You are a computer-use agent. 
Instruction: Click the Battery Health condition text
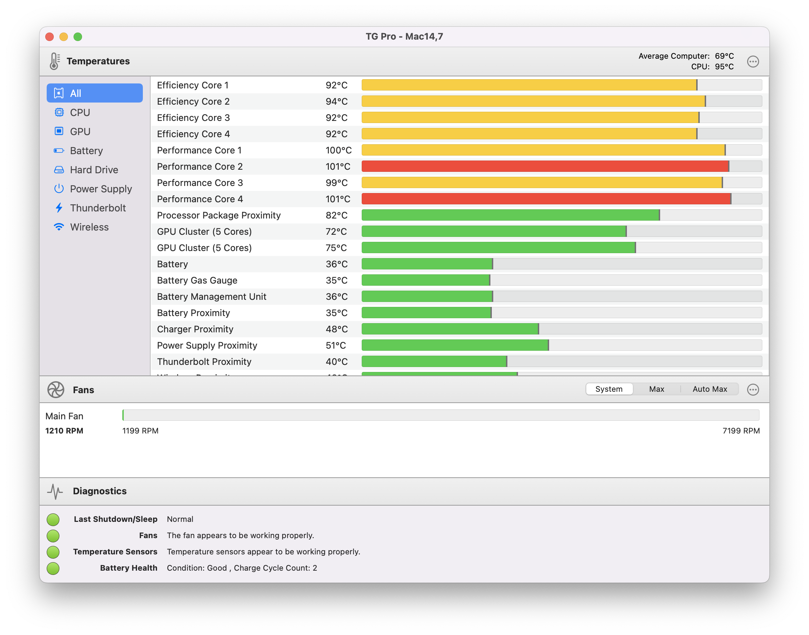pyautogui.click(x=241, y=568)
